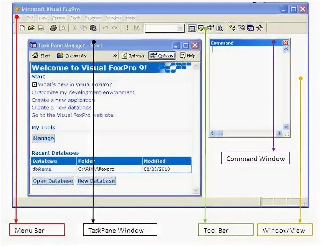Click Create a new database link

[x=62, y=107]
